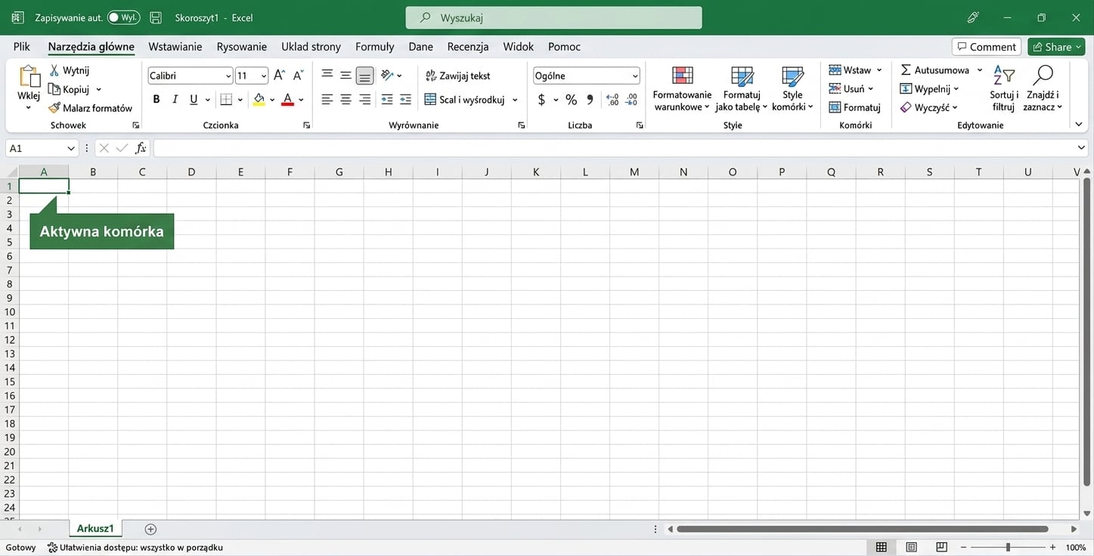Align cell text to the left

327,100
